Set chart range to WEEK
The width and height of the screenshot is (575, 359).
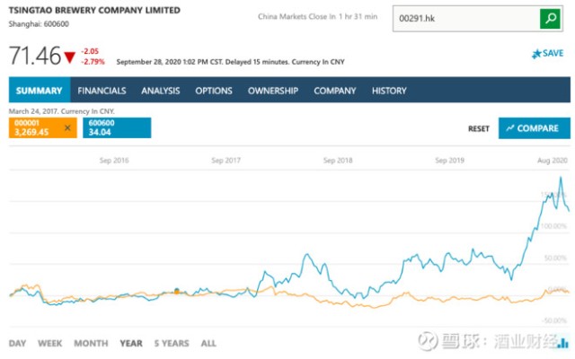pyautogui.click(x=50, y=343)
